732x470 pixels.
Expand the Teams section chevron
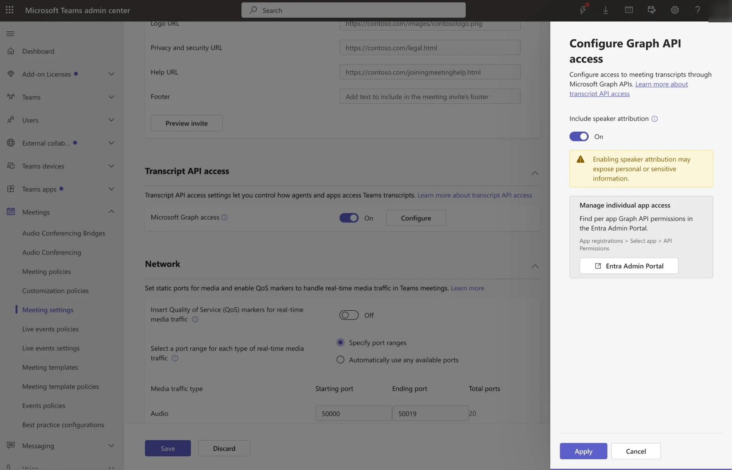(111, 97)
